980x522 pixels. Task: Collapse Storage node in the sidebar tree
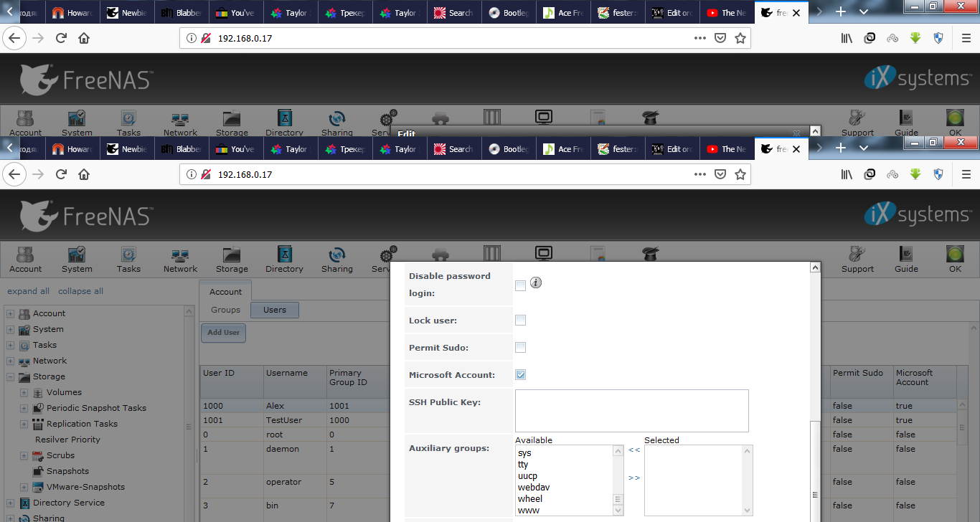tap(10, 376)
